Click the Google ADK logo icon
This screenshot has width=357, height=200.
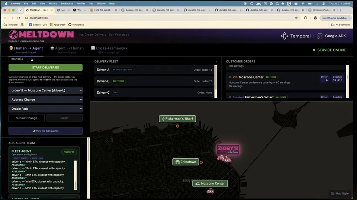(x=320, y=36)
